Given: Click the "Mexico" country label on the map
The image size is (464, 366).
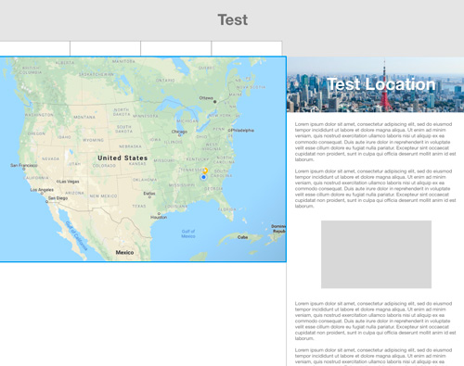Looking at the screenshot, I should coord(124,253).
